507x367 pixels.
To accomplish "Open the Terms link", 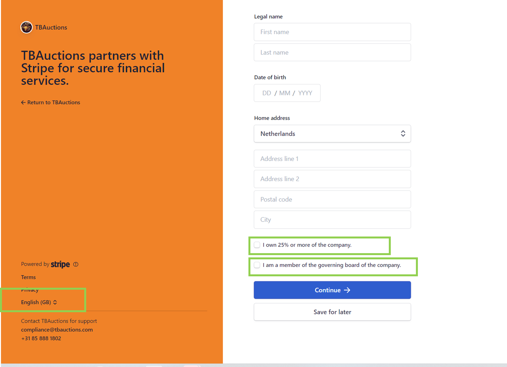I will (x=28, y=277).
